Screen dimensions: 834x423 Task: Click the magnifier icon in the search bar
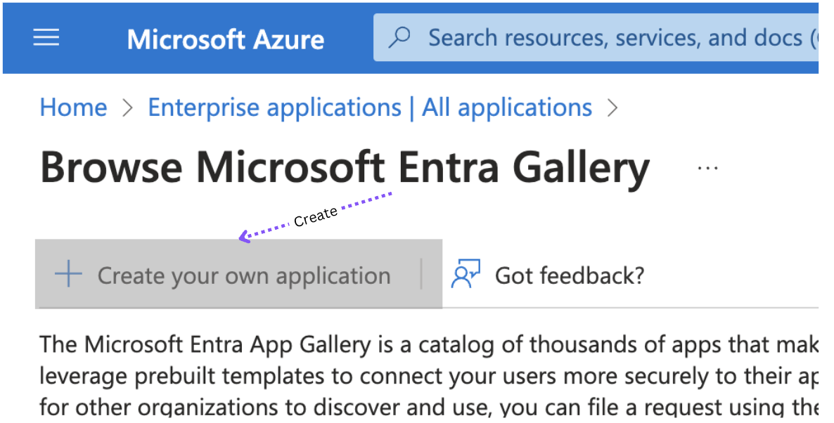[400, 37]
